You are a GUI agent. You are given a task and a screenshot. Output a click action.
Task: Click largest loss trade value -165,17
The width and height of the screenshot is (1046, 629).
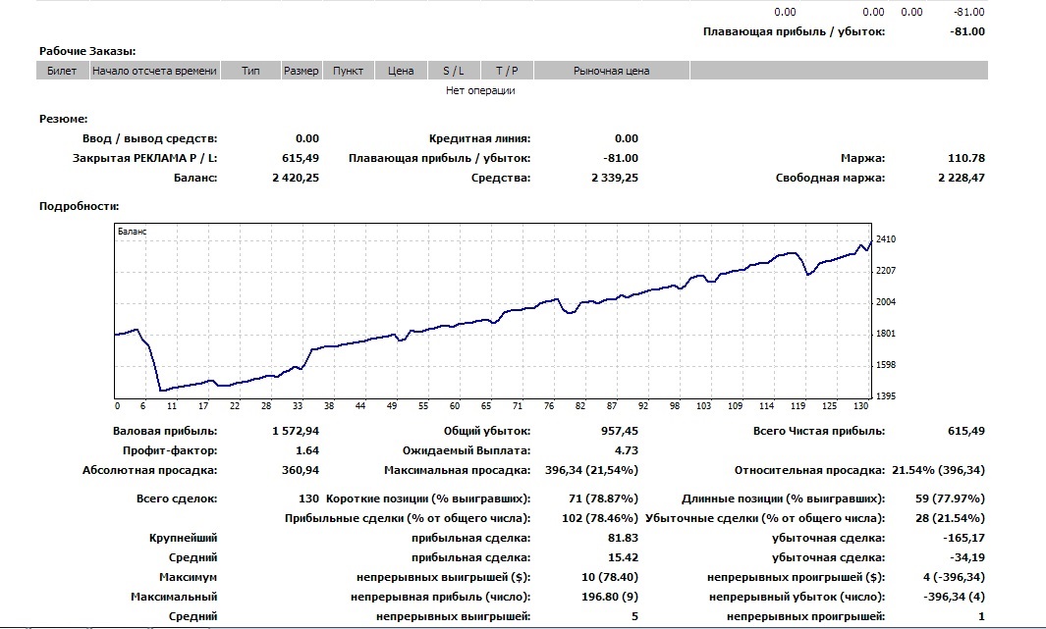(963, 539)
